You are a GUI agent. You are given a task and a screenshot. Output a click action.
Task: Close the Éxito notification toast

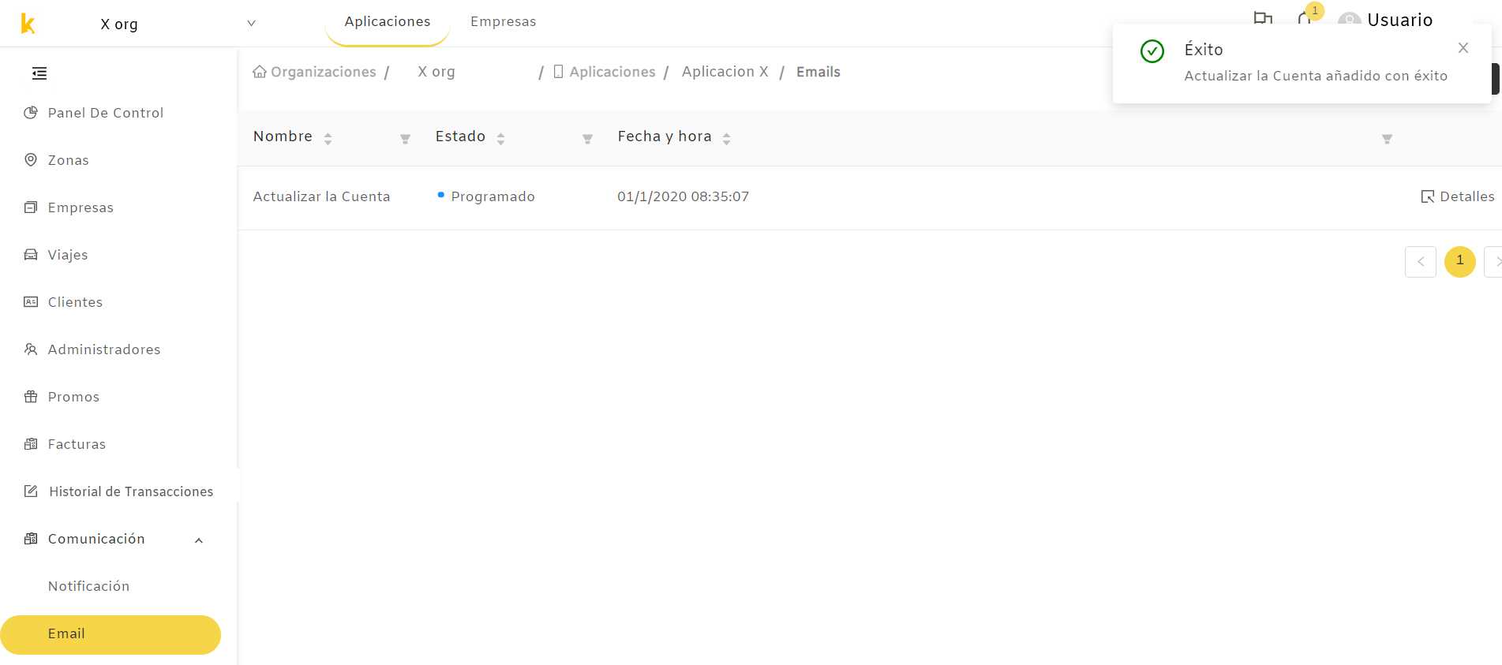(x=1463, y=48)
